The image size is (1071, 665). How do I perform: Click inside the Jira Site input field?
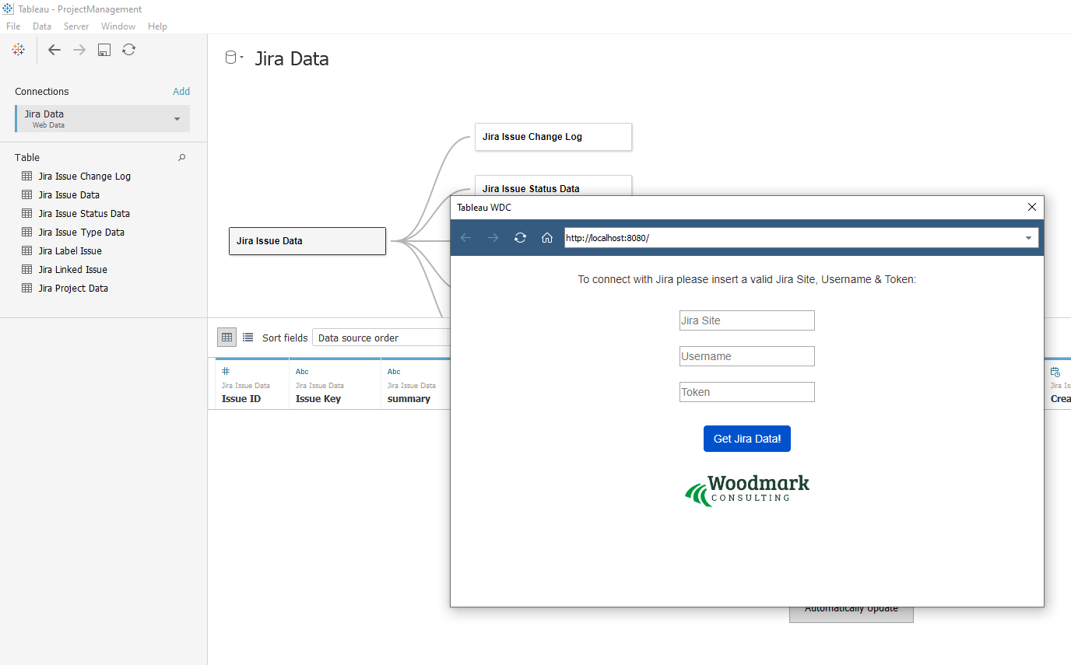[x=746, y=320]
